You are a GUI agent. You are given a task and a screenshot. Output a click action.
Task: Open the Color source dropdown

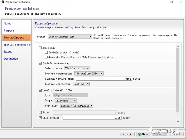pos(77,68)
